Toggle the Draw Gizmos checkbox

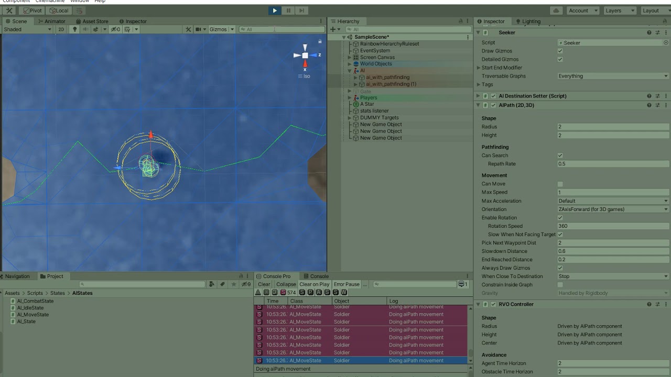560,51
